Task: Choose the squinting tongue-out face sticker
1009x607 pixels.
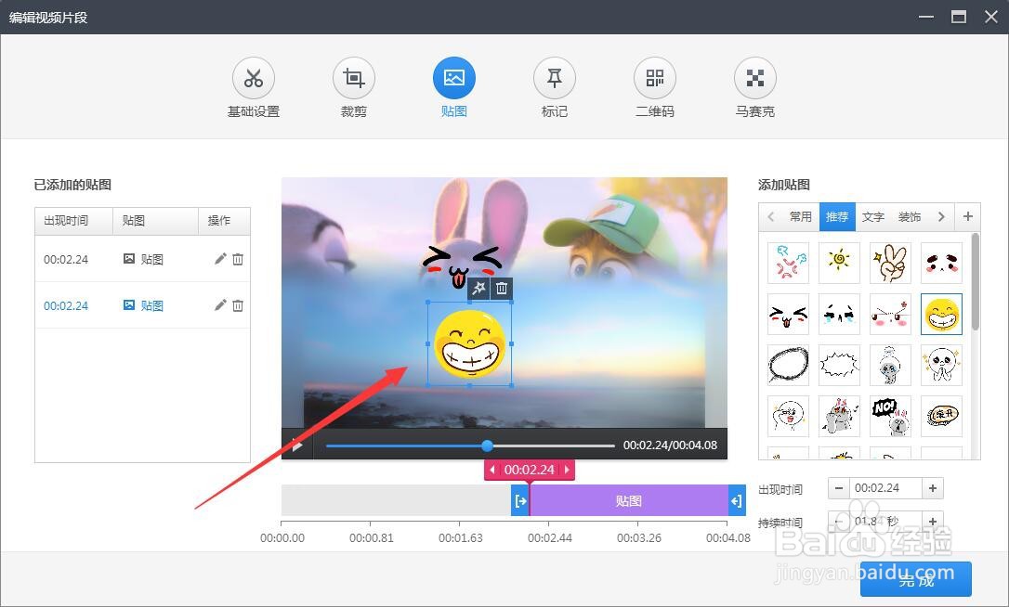Action: tap(788, 315)
